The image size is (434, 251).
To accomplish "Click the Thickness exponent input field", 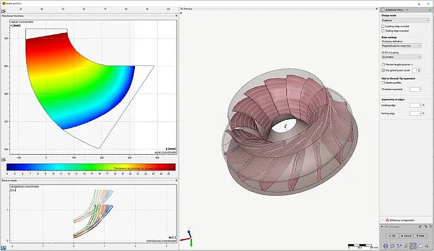I will pyautogui.click(x=416, y=89).
